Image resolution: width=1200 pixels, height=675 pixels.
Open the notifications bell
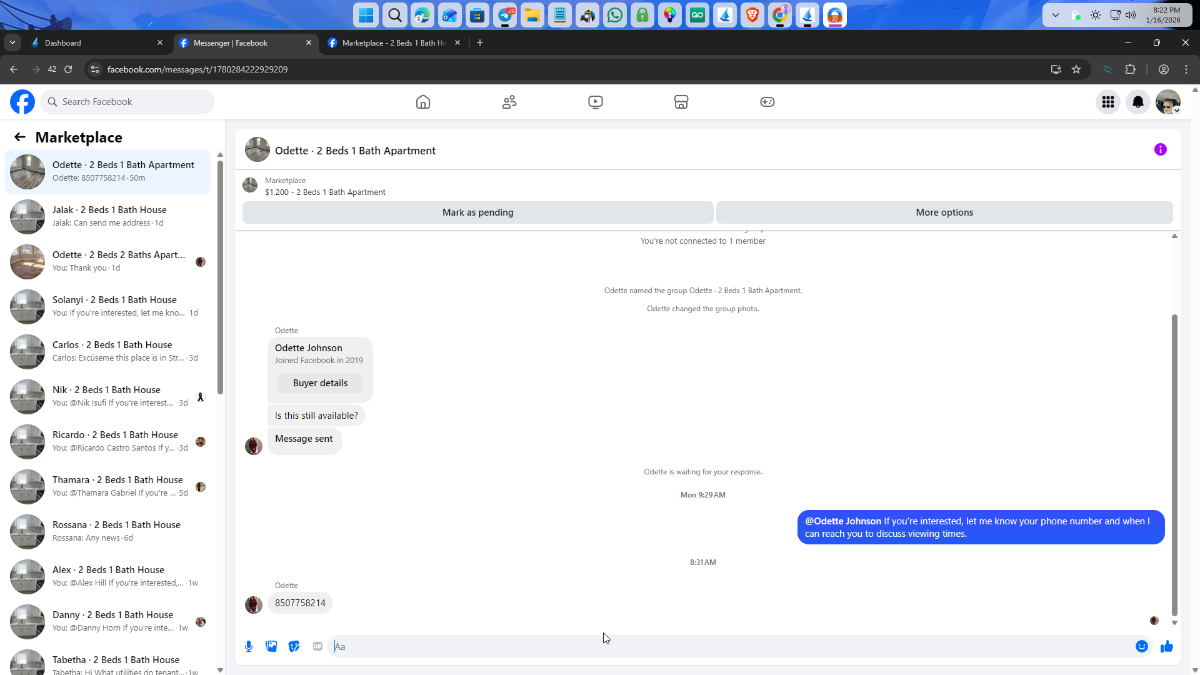pos(1137,102)
